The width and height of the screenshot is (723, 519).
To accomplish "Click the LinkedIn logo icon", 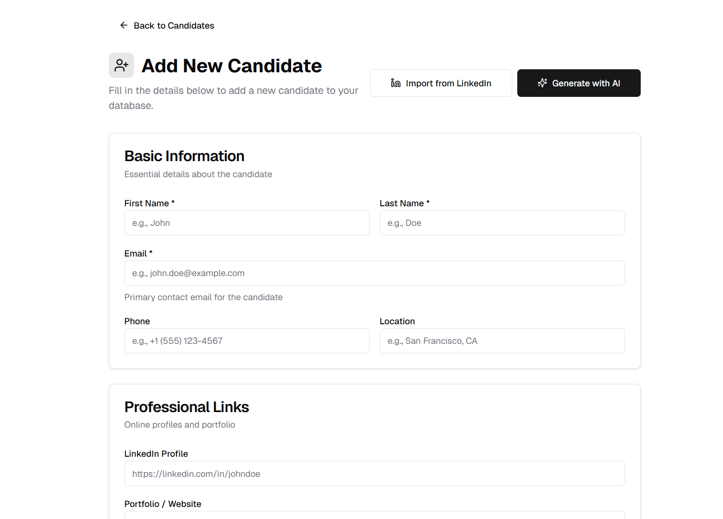I will tap(396, 83).
